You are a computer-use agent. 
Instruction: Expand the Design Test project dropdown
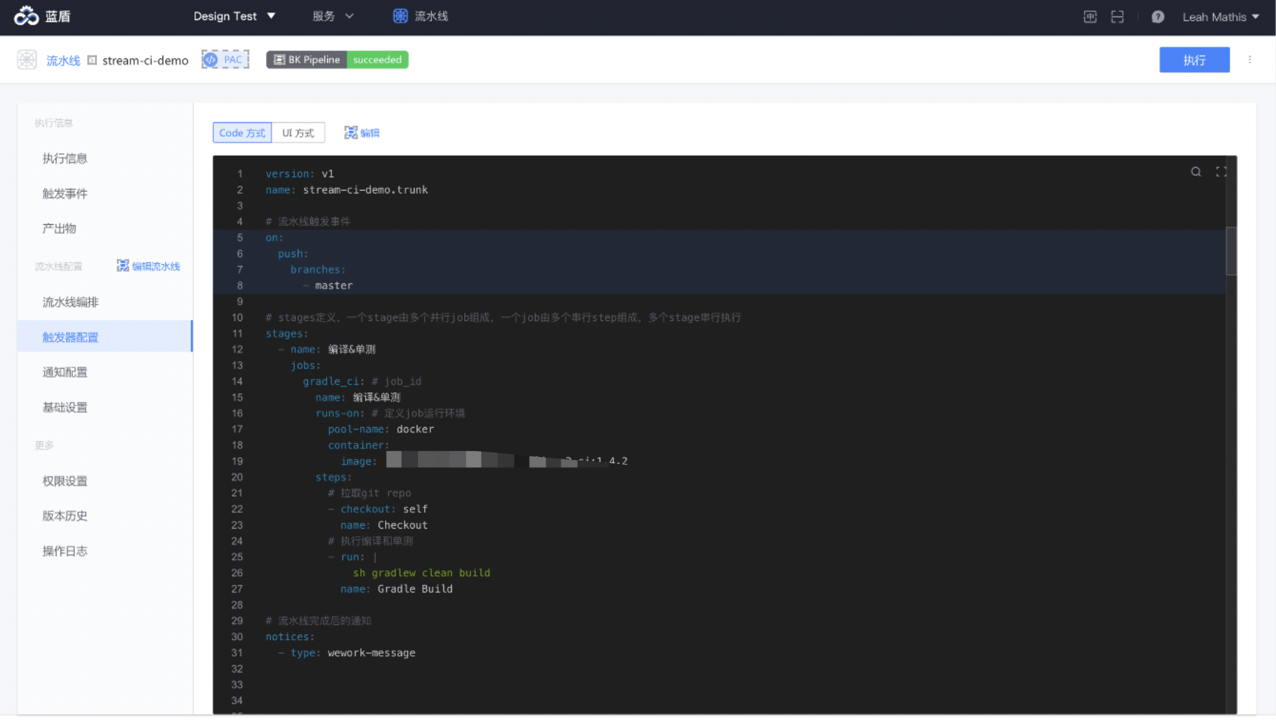pyautogui.click(x=234, y=16)
